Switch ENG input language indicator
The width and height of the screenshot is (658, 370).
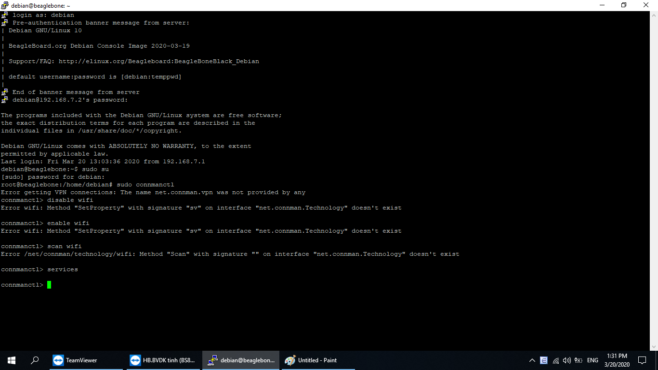593,360
